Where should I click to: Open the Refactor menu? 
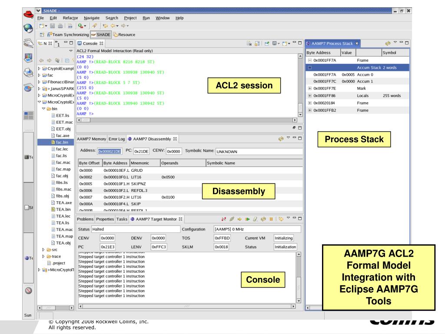click(70, 18)
